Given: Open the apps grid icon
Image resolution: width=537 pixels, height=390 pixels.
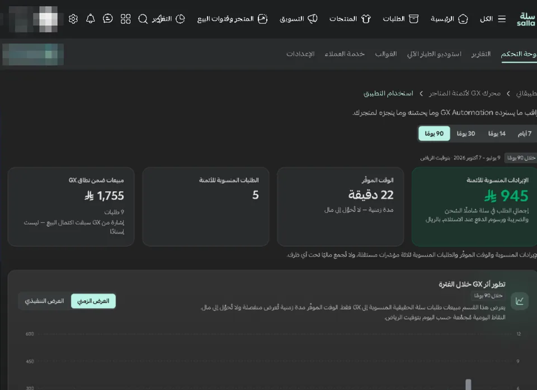Looking at the screenshot, I should pyautogui.click(x=126, y=19).
